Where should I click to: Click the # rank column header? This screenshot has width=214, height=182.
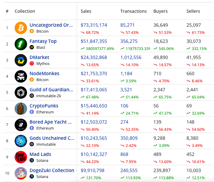click(x=7, y=11)
